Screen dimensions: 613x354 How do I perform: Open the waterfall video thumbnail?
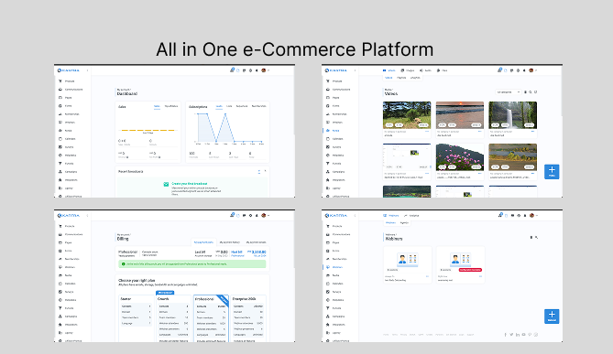coord(512,115)
